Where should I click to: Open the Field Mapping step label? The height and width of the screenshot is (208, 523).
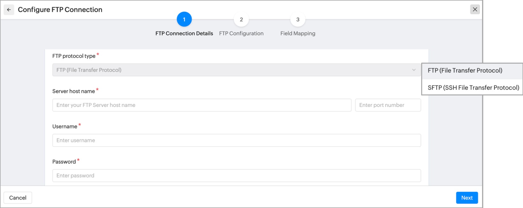point(298,33)
